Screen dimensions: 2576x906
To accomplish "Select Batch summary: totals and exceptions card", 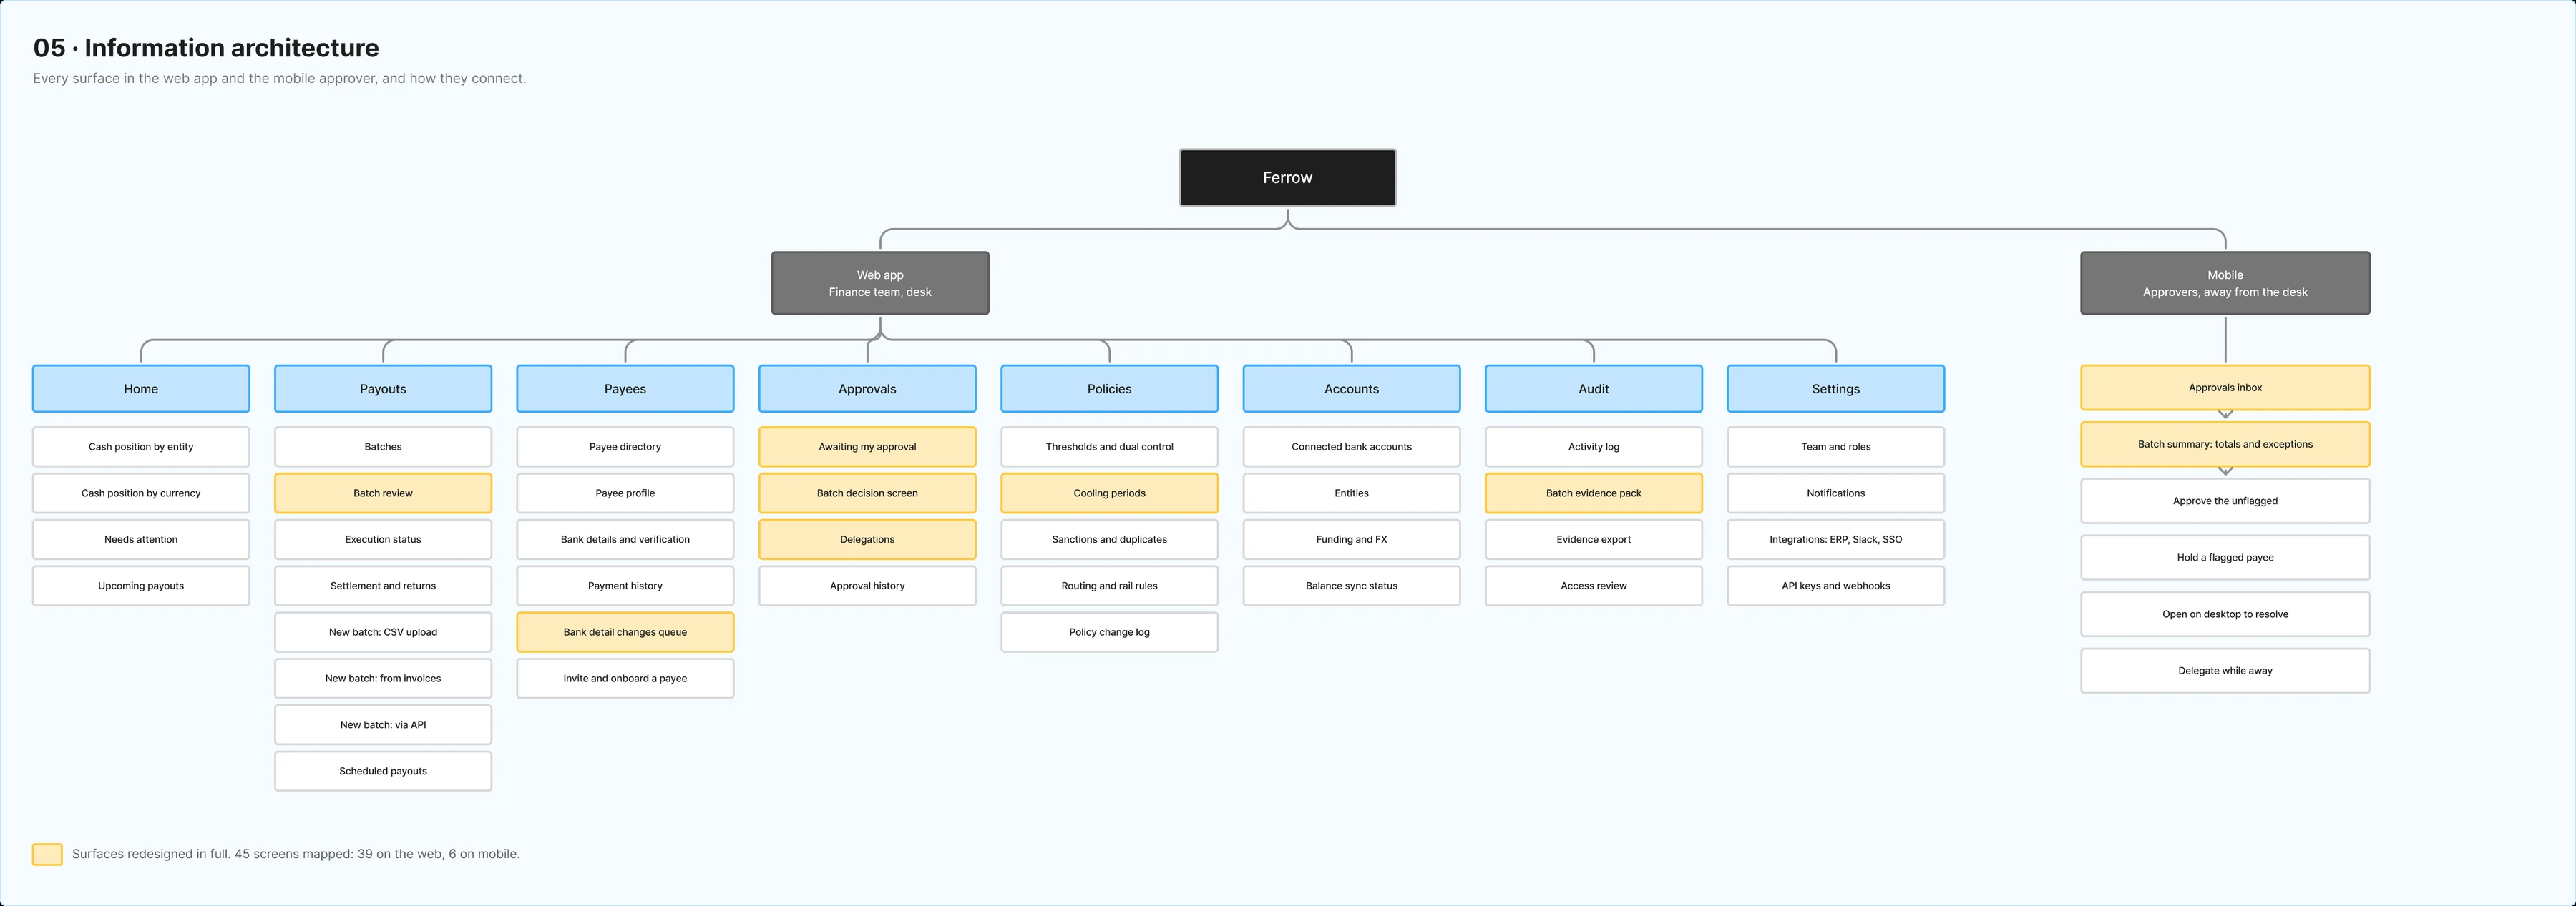I will click(x=2225, y=445).
